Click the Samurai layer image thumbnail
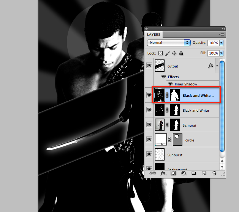Viewport: 239px width, 212px height. [160, 125]
